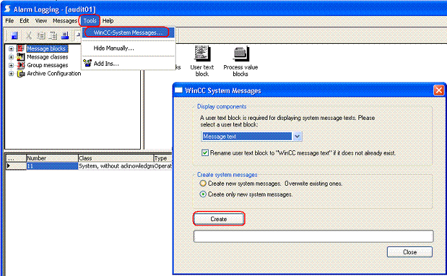Select the User text block icon
The height and width of the screenshot is (276, 447).
[202, 54]
